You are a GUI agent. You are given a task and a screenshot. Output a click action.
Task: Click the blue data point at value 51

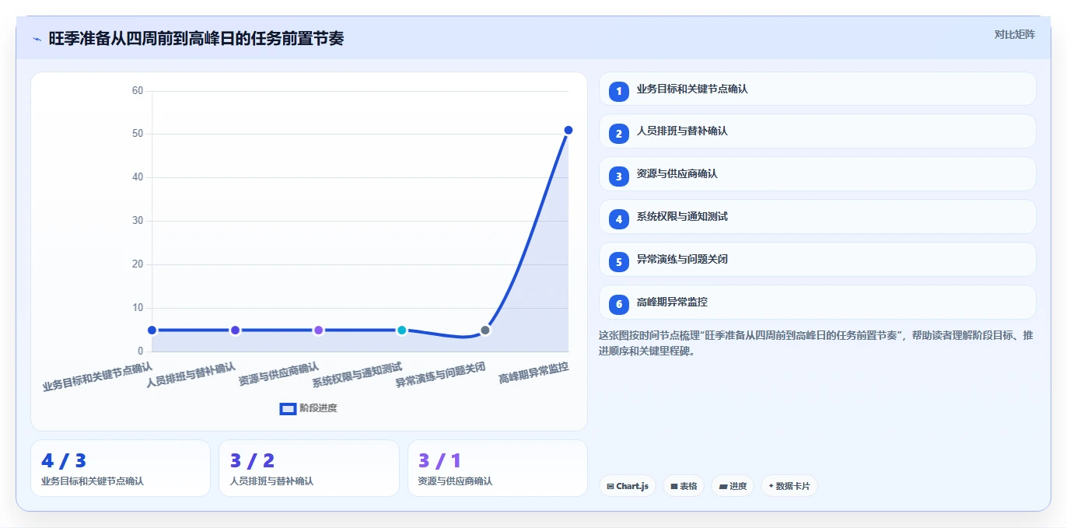click(568, 130)
